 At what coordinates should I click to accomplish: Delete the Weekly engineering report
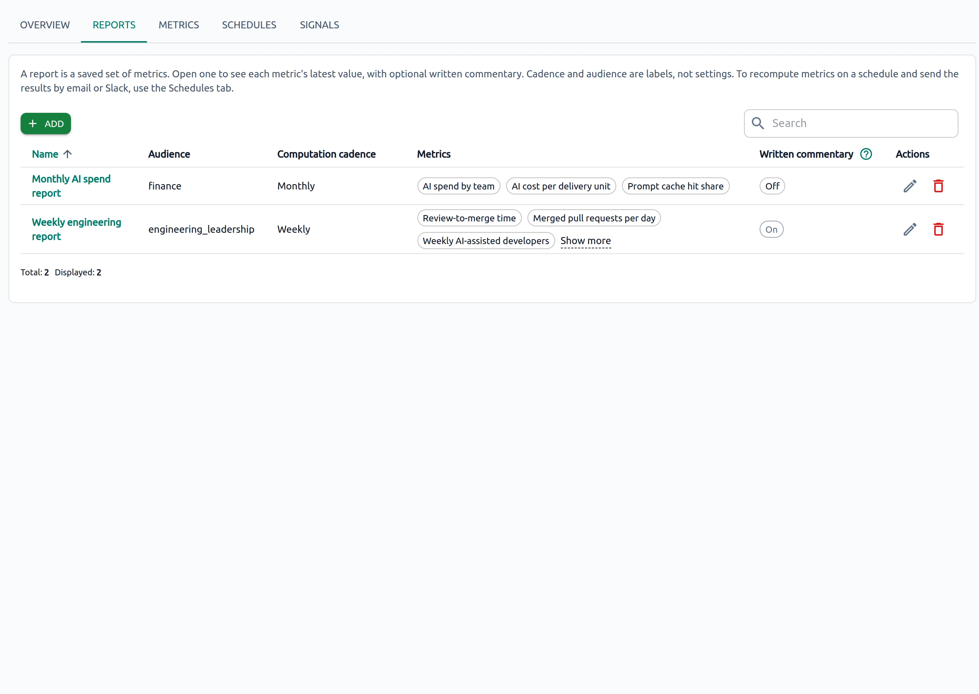[939, 230]
